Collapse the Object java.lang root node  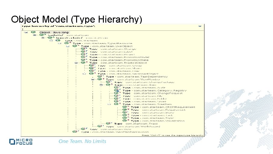click(x=26, y=32)
